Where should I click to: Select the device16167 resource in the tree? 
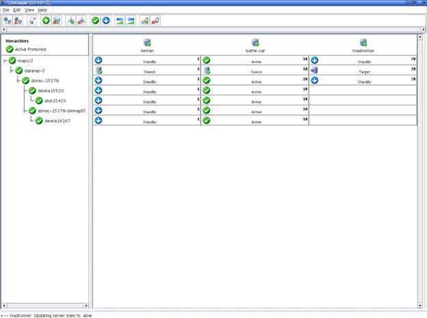tap(57, 121)
